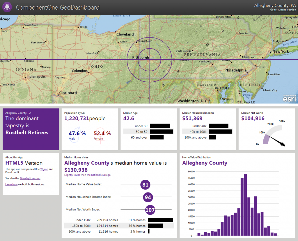The height and width of the screenshot is (241, 298).
Task: Click the Net Worth Index 107 marker
Action: coord(150,210)
